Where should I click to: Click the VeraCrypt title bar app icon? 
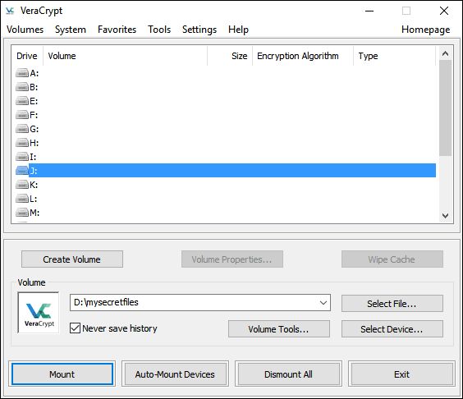tap(10, 11)
